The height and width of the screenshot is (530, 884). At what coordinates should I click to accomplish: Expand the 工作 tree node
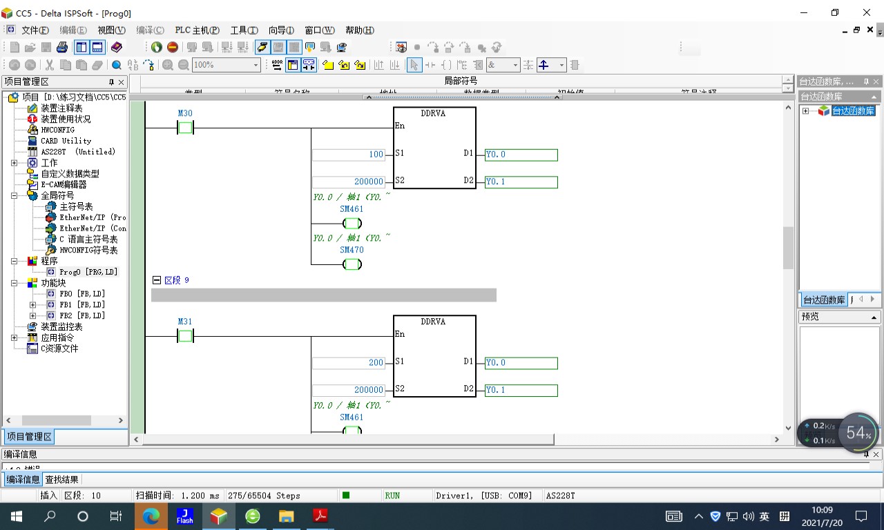[x=15, y=163]
